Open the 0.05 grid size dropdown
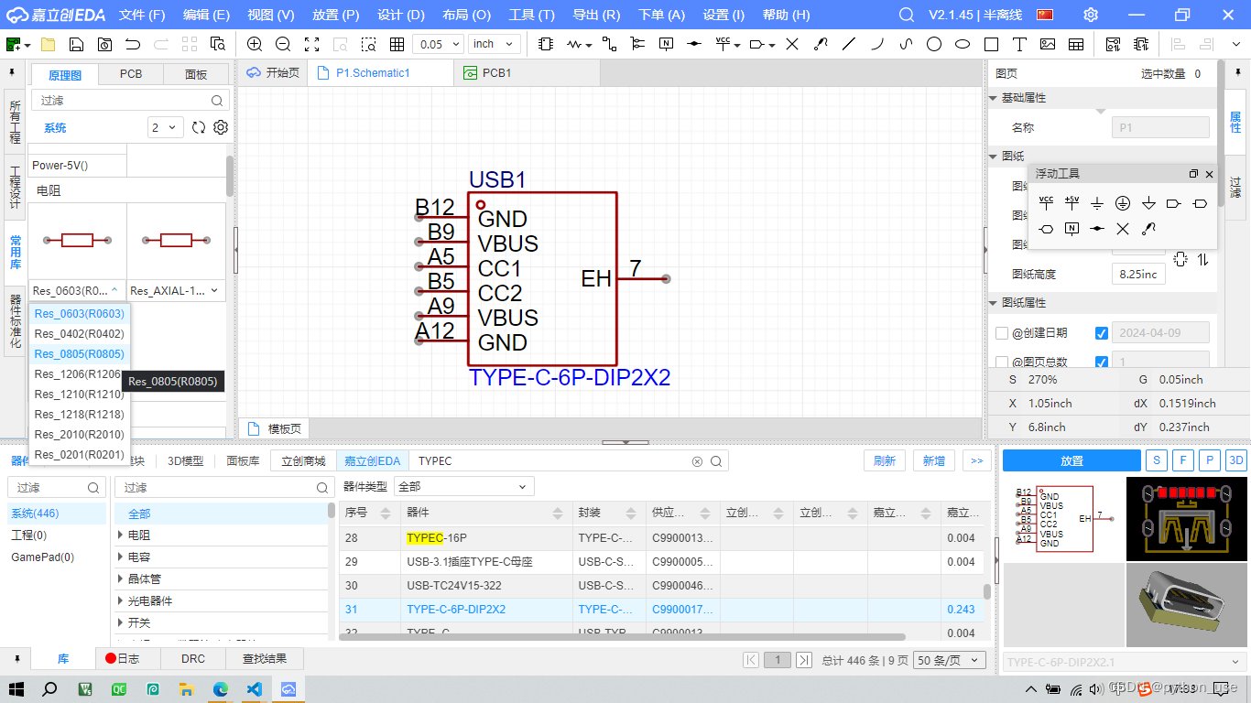This screenshot has width=1251, height=703. (x=438, y=44)
